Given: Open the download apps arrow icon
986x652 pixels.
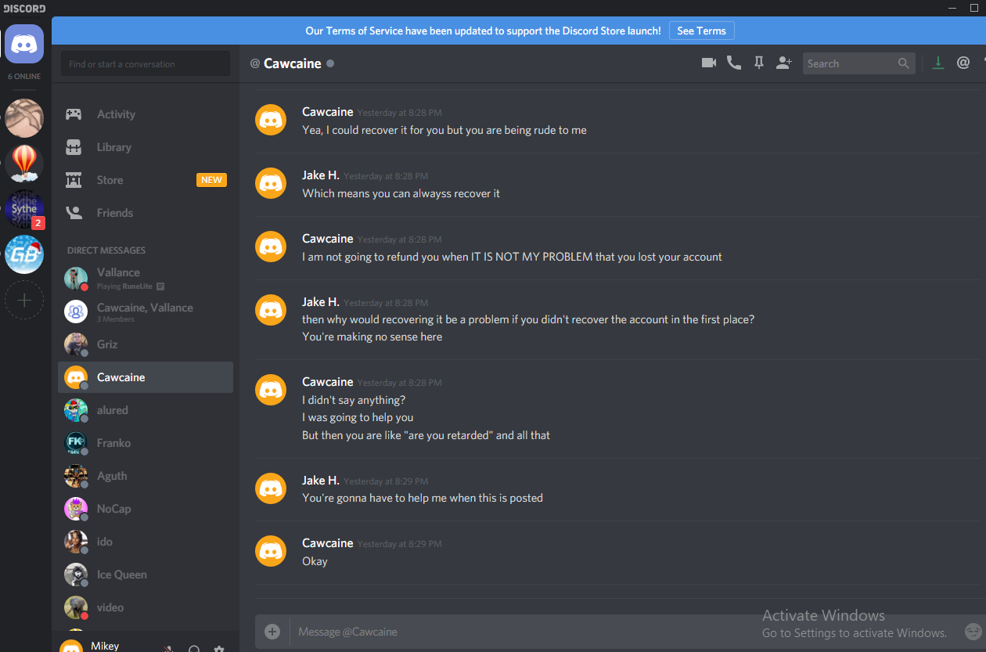Looking at the screenshot, I should (x=938, y=63).
